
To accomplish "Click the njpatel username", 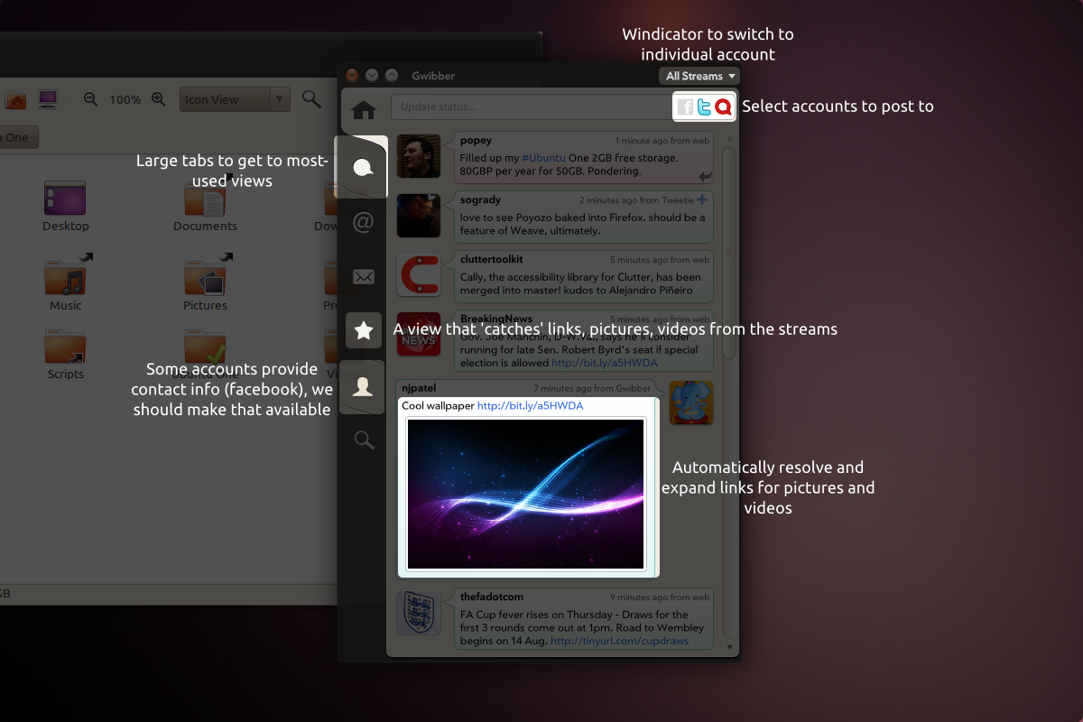I will (419, 388).
